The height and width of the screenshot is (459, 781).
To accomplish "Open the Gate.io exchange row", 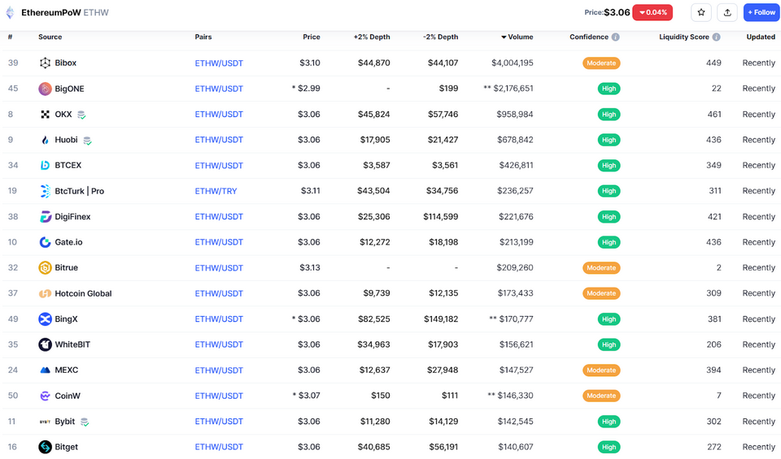I will pyautogui.click(x=68, y=242).
